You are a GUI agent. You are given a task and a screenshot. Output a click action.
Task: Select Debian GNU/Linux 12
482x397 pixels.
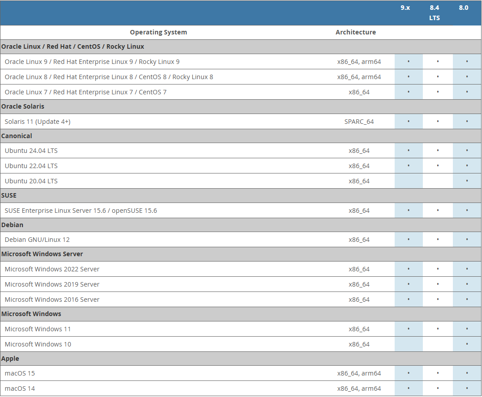tap(241, 240)
